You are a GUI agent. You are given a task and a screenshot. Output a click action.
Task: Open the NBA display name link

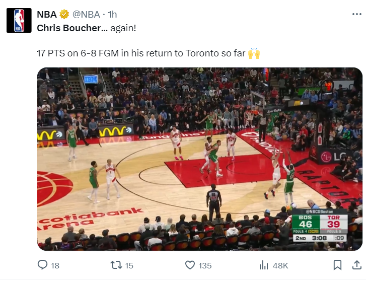click(x=47, y=14)
